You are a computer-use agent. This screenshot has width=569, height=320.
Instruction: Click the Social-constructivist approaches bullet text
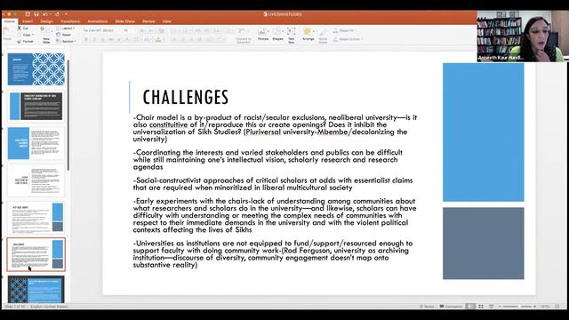[273, 184]
